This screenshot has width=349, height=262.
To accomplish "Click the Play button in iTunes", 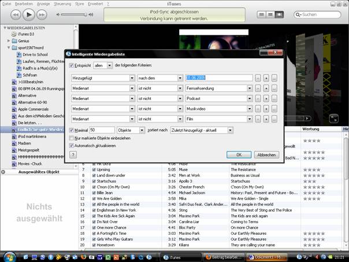I will [x=29, y=14].
